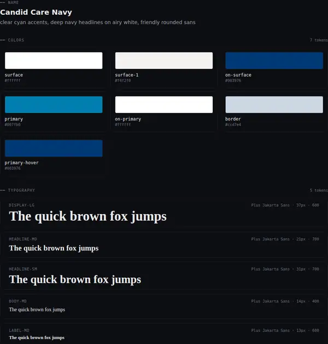Viewport: 328px width, 344px height.
Task: Click the DISPLAY-LG label
Action: click(x=22, y=205)
